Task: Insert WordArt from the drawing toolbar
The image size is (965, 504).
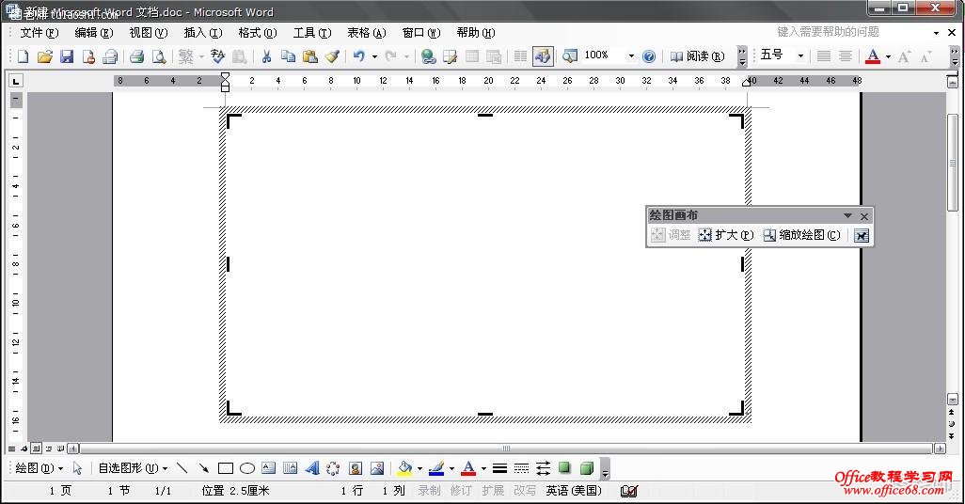Action: coord(311,468)
